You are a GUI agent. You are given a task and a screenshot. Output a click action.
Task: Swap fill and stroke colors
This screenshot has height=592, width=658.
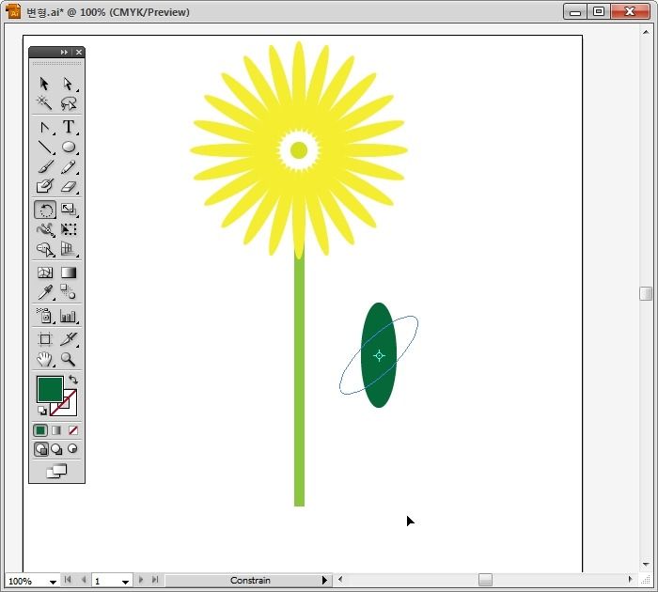(73, 380)
